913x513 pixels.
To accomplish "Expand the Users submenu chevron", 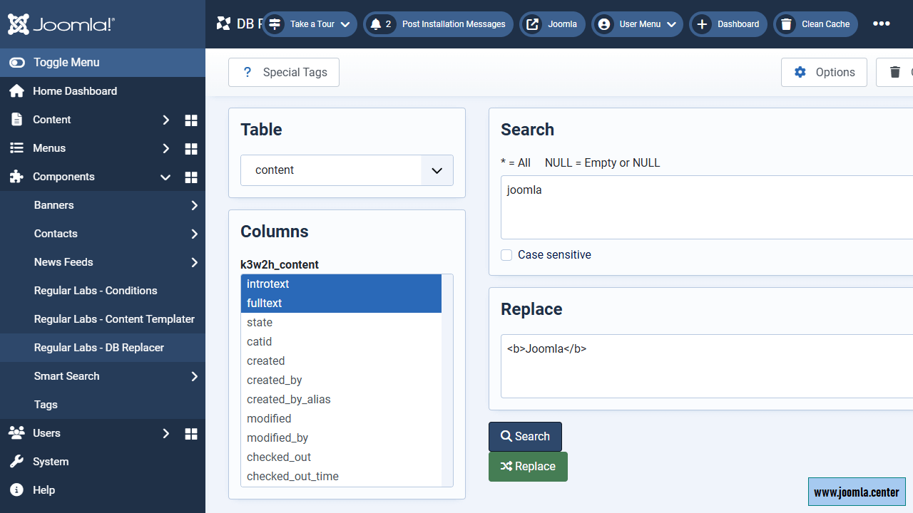I will pyautogui.click(x=165, y=433).
